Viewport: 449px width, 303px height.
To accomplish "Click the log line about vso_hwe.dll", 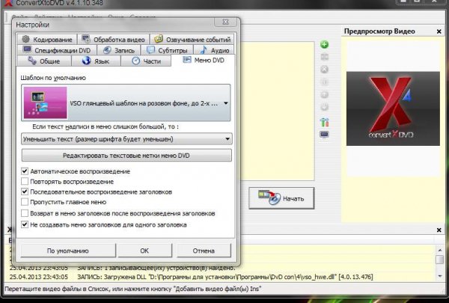I will point(191,277).
